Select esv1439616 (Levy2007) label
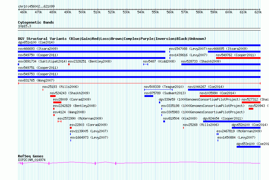 188,55
